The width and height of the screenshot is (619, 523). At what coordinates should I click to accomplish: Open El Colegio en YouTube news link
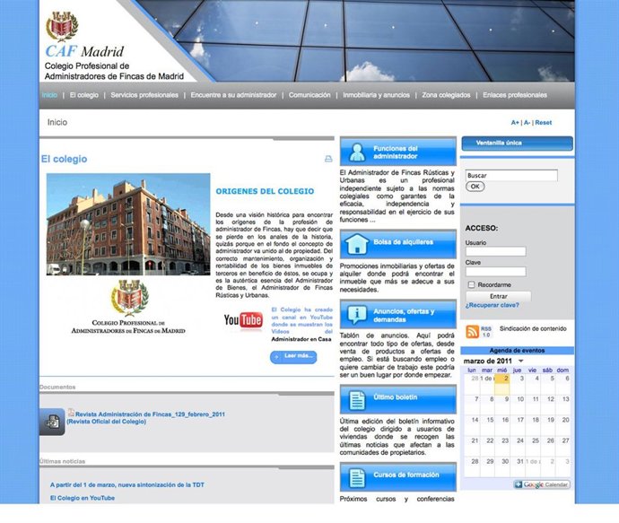[x=83, y=498]
